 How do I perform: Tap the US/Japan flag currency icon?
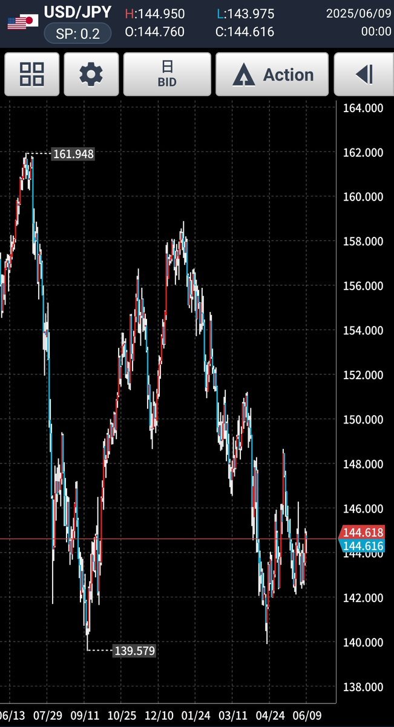pos(22,22)
